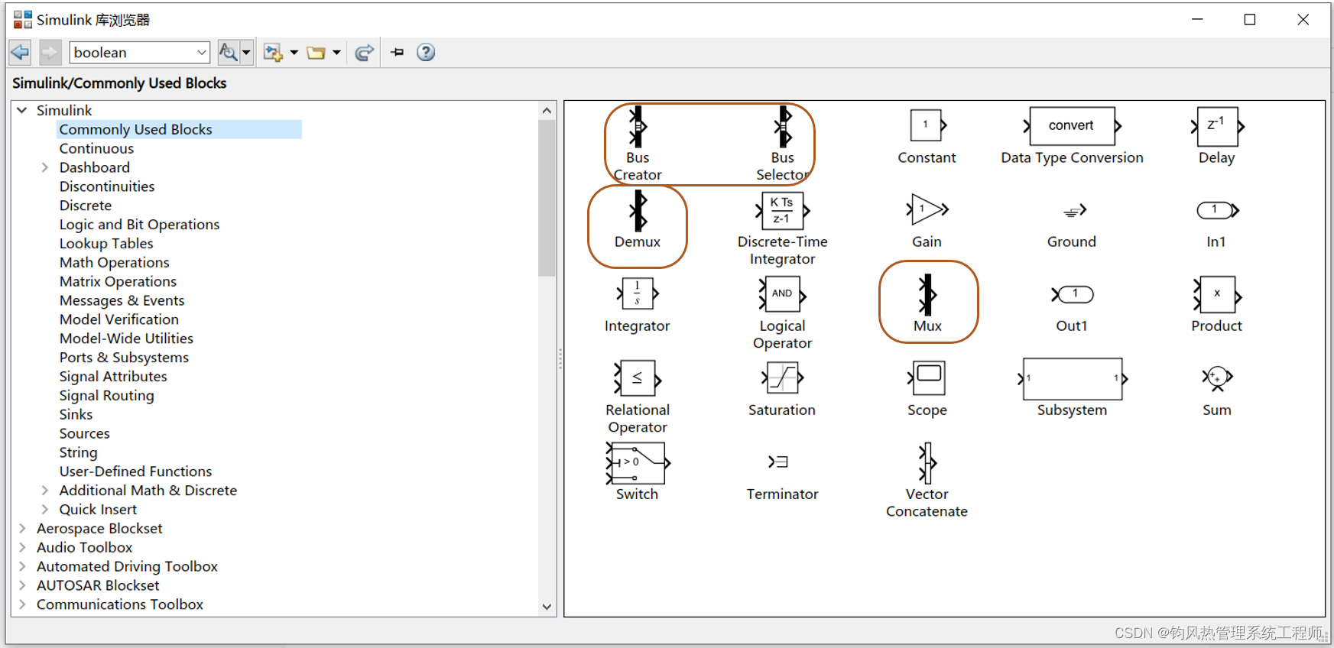
Task: Select the Ground block icon
Action: [x=1075, y=211]
